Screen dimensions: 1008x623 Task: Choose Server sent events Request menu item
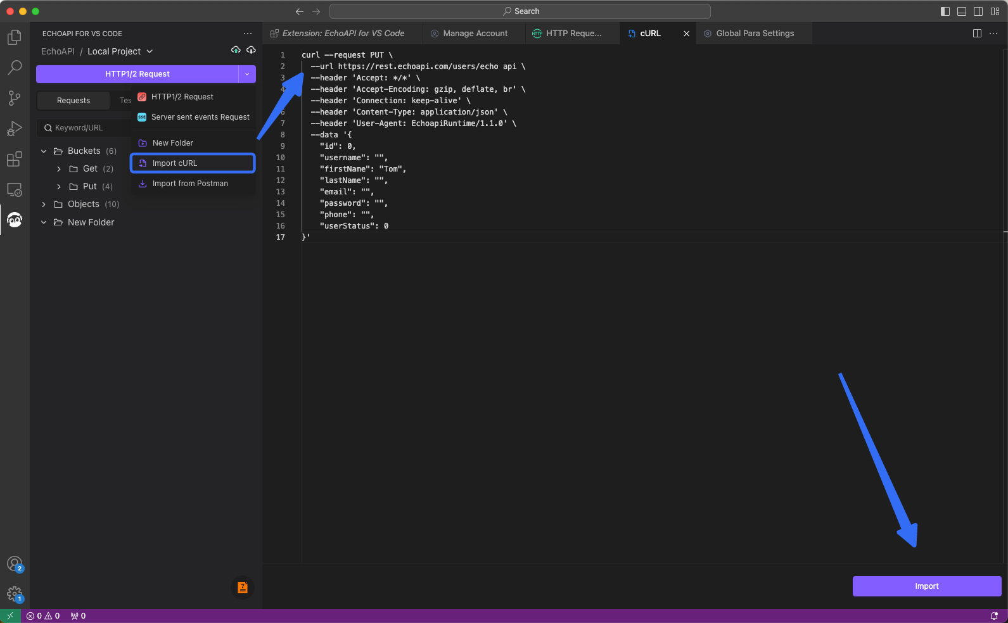(193, 117)
